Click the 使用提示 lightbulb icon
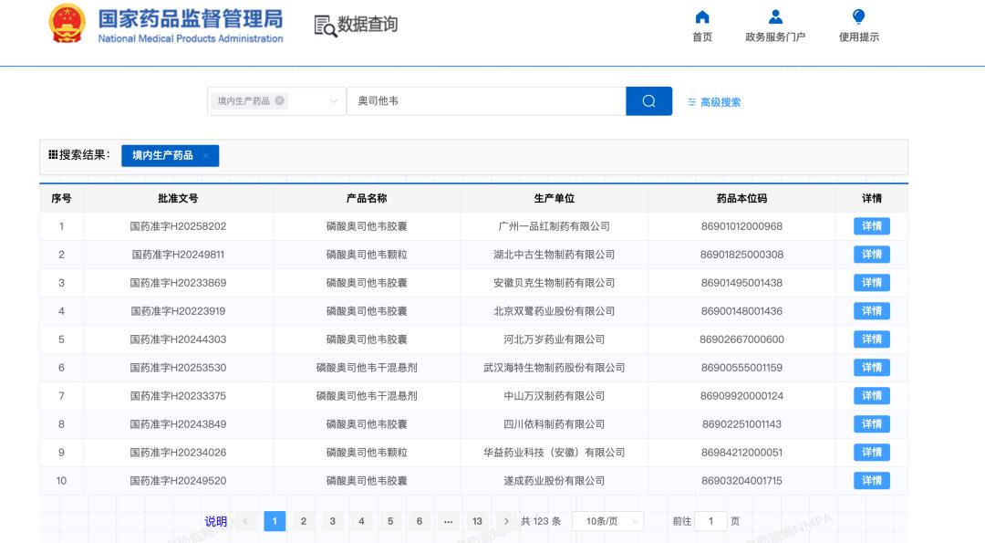This screenshot has height=543, width=985. pyautogui.click(x=858, y=17)
